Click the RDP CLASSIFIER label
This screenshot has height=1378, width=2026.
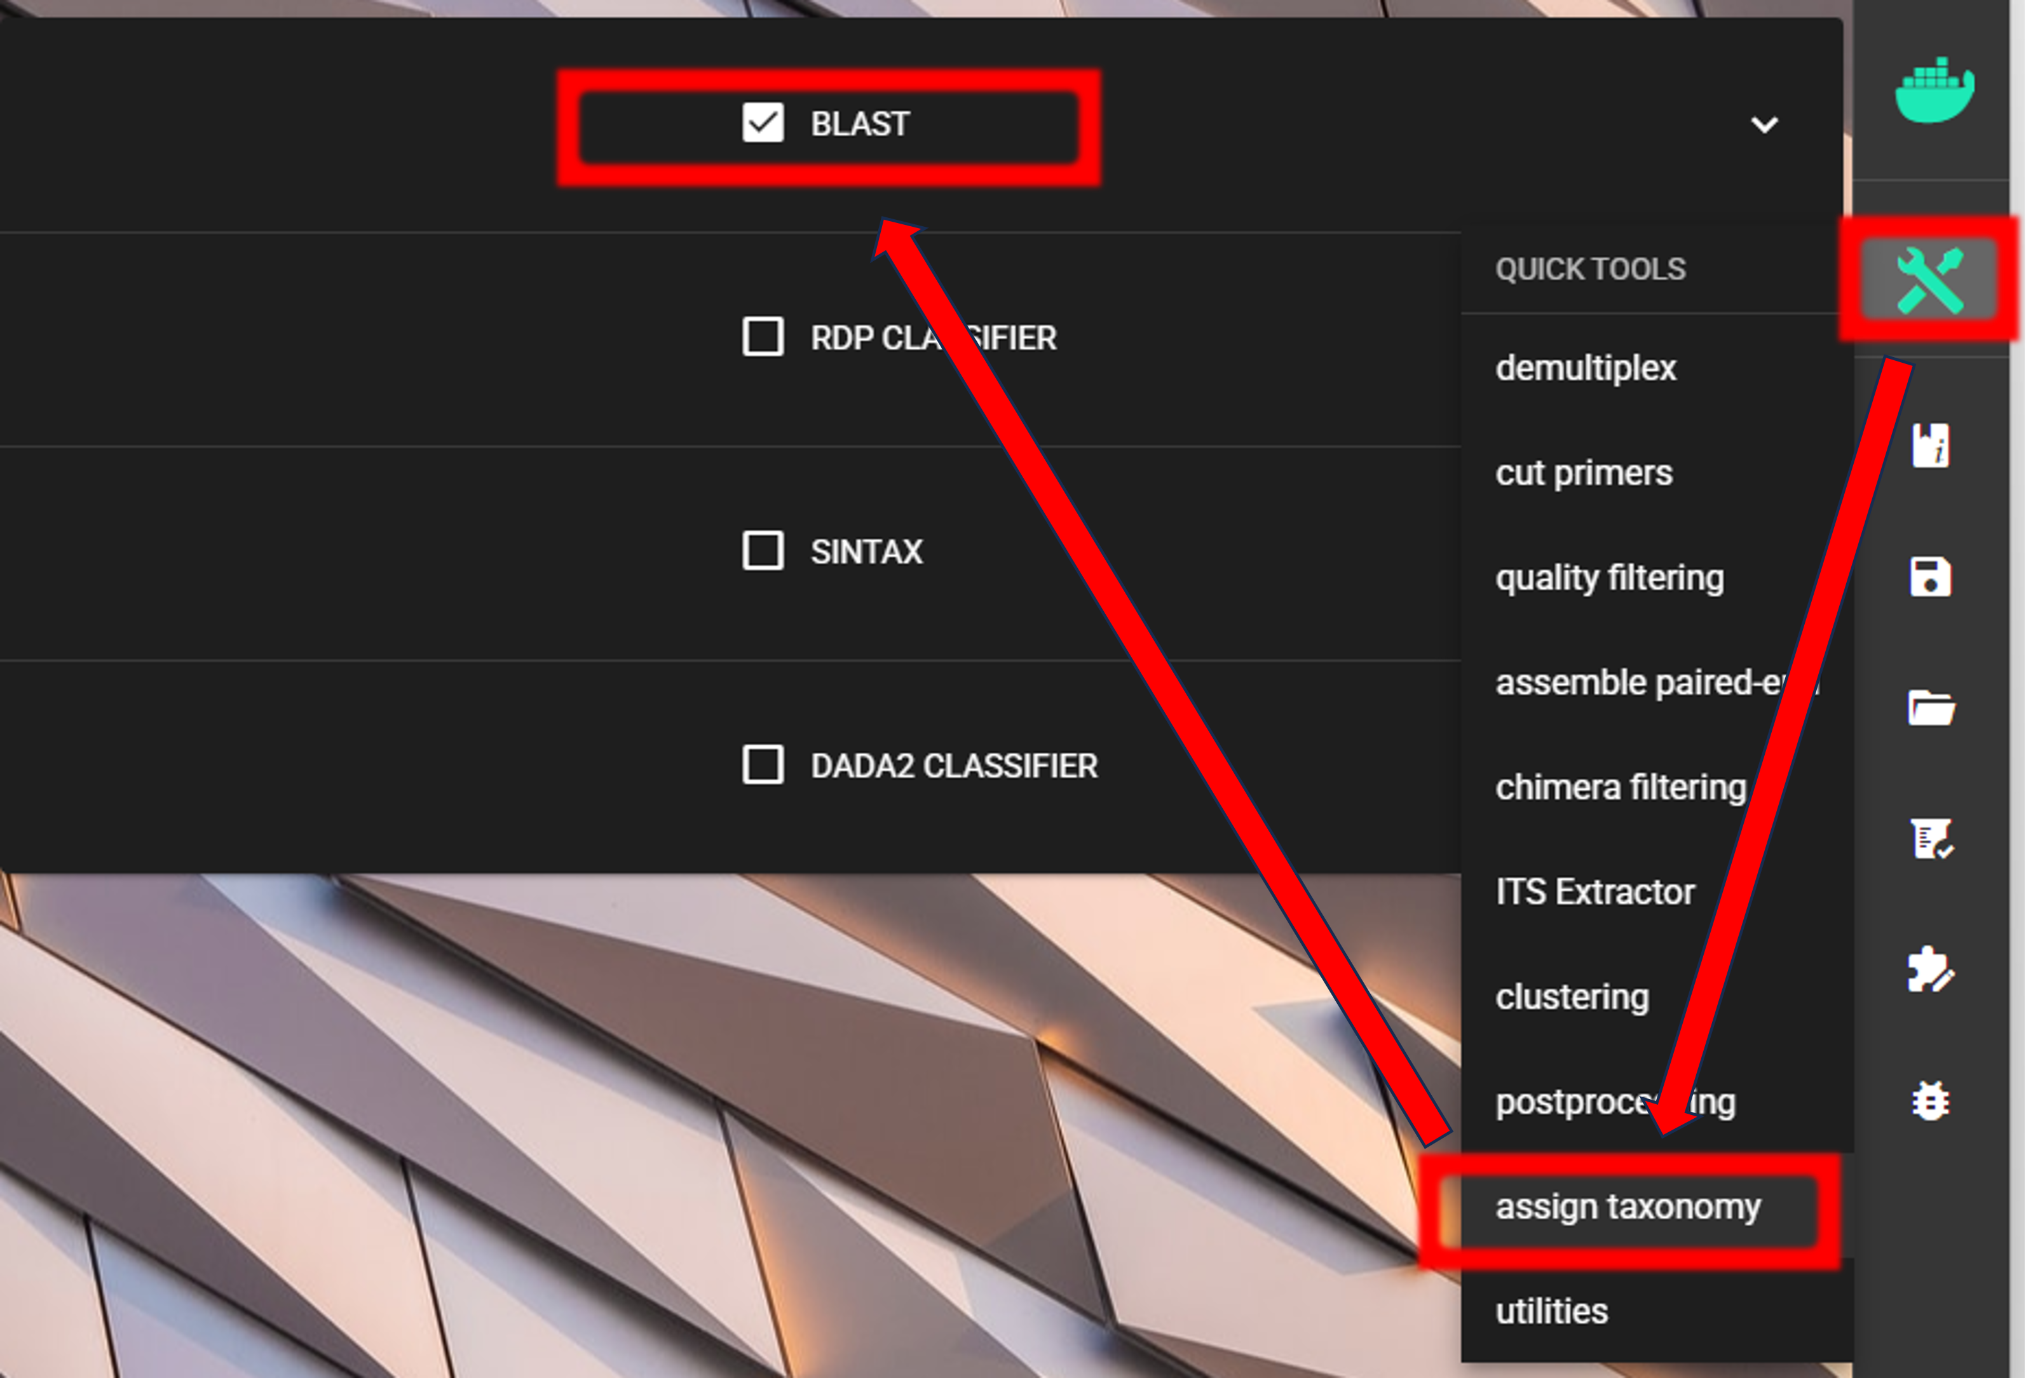pyautogui.click(x=934, y=338)
